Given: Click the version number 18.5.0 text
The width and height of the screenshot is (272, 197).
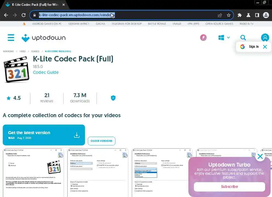Looking at the screenshot, I should pos(38,66).
